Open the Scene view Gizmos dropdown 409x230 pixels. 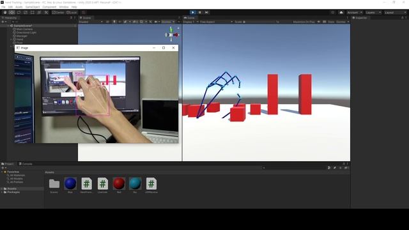(167, 22)
